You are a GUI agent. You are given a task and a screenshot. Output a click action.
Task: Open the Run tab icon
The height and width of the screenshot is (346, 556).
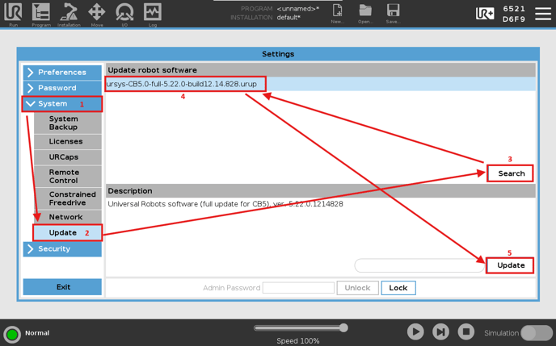13,15
